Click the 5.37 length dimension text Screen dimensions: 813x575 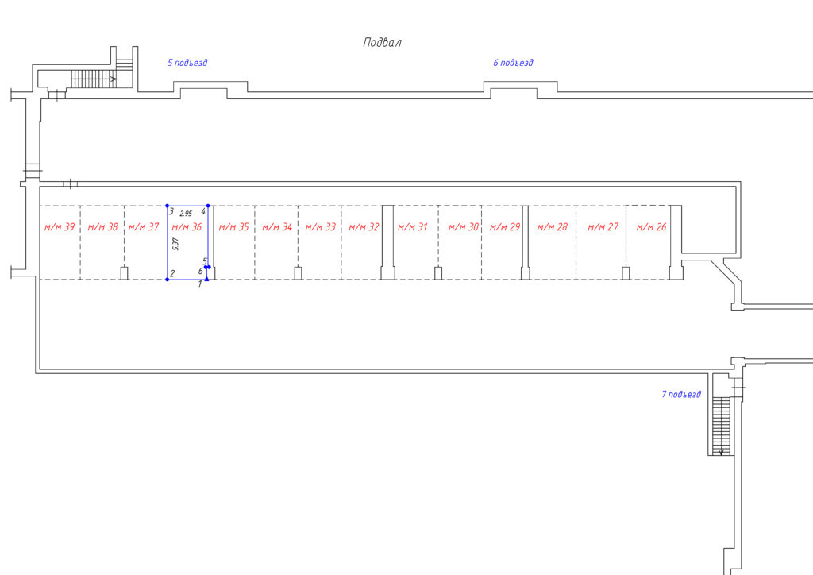tap(175, 245)
